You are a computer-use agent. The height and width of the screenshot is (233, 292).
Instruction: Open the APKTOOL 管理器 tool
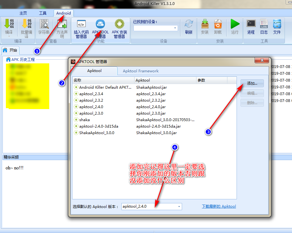pos(100,27)
